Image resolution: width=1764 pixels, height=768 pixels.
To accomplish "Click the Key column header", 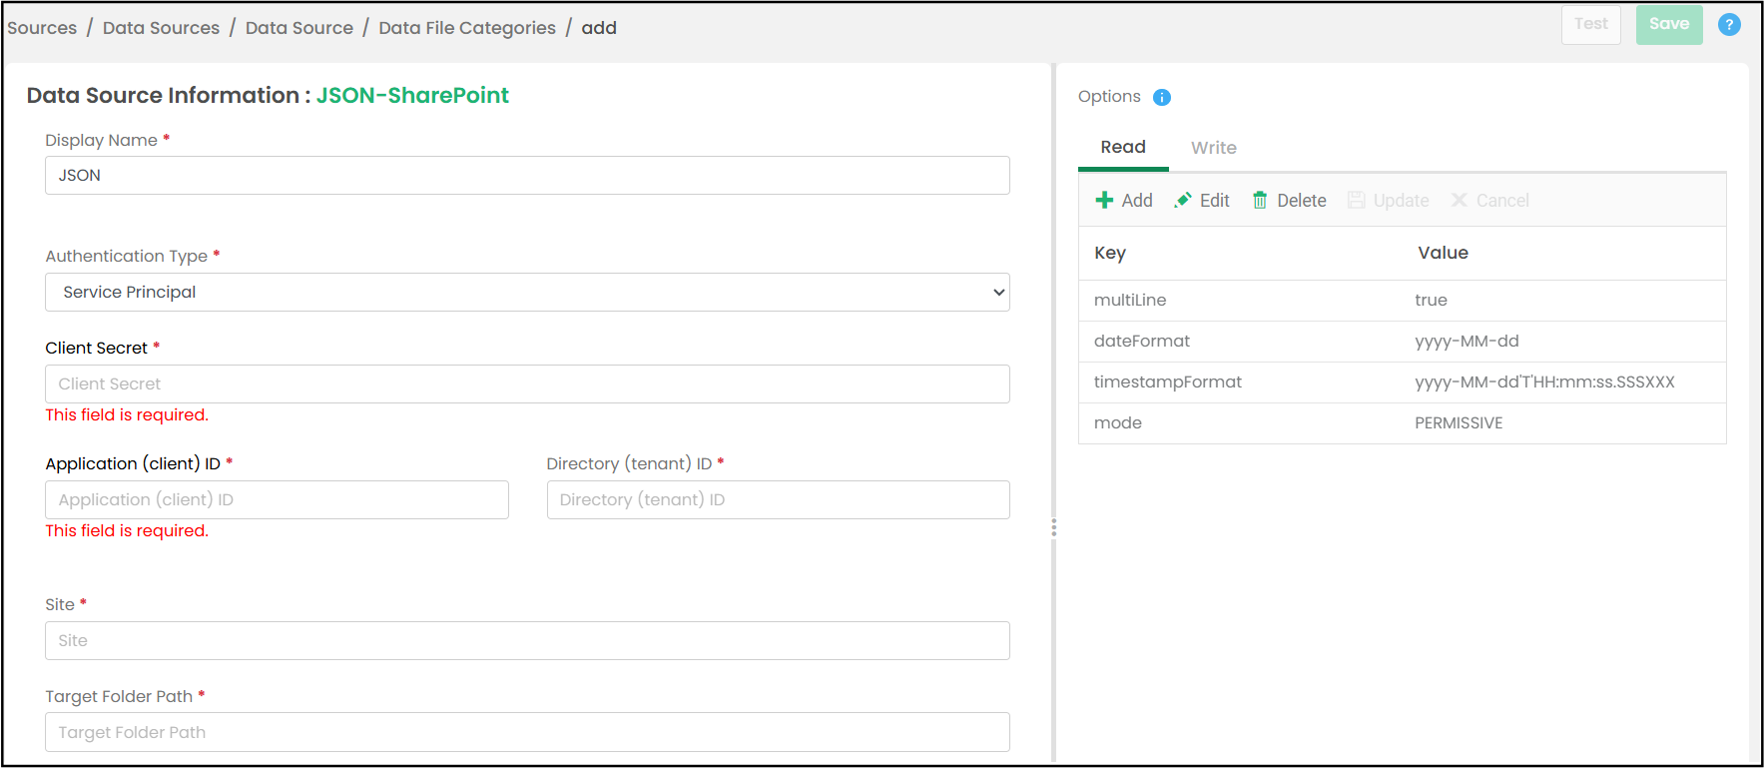I will pyautogui.click(x=1239, y=253).
